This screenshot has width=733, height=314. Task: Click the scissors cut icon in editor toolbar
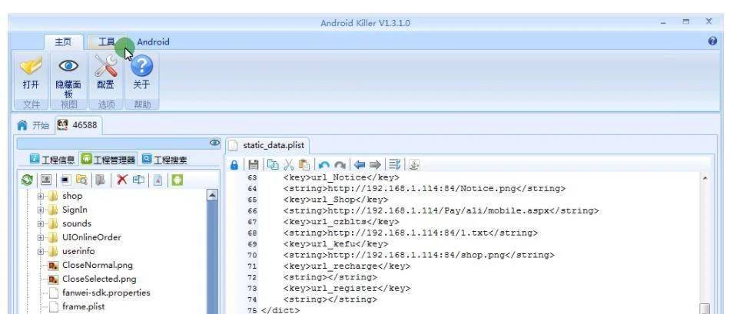click(x=287, y=164)
